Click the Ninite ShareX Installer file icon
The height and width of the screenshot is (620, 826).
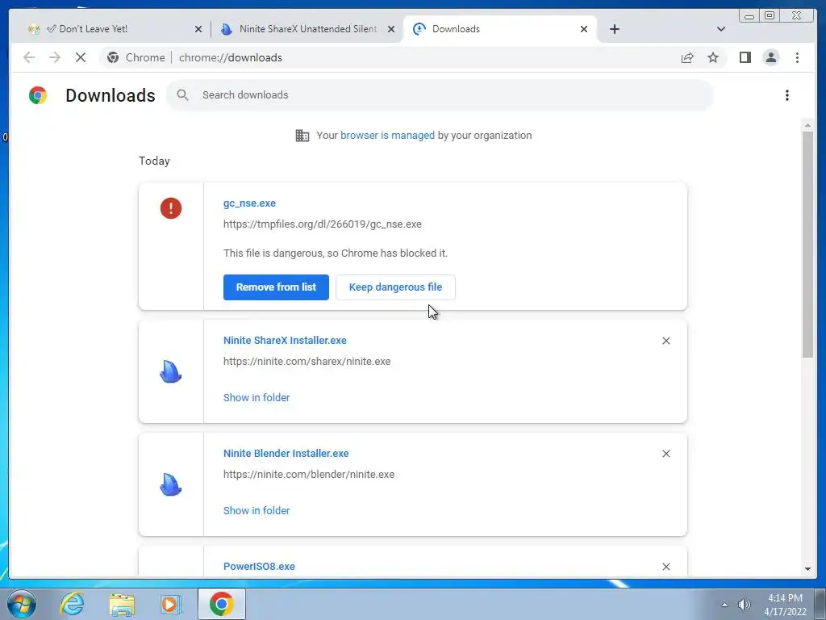tap(171, 371)
